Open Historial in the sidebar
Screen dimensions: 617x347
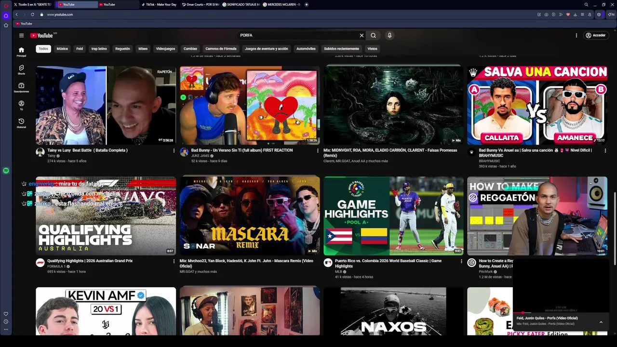pos(21,123)
